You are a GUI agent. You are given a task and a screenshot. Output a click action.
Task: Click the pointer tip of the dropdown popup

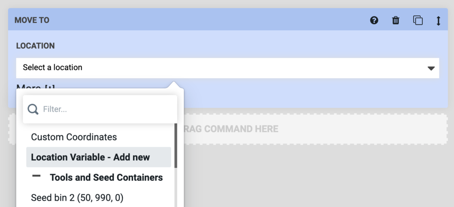point(174,84)
